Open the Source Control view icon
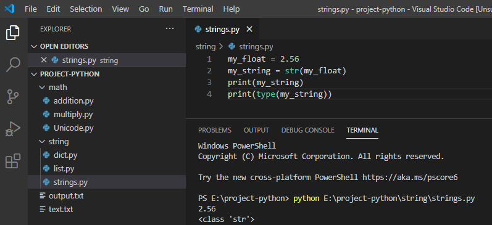 point(13,97)
